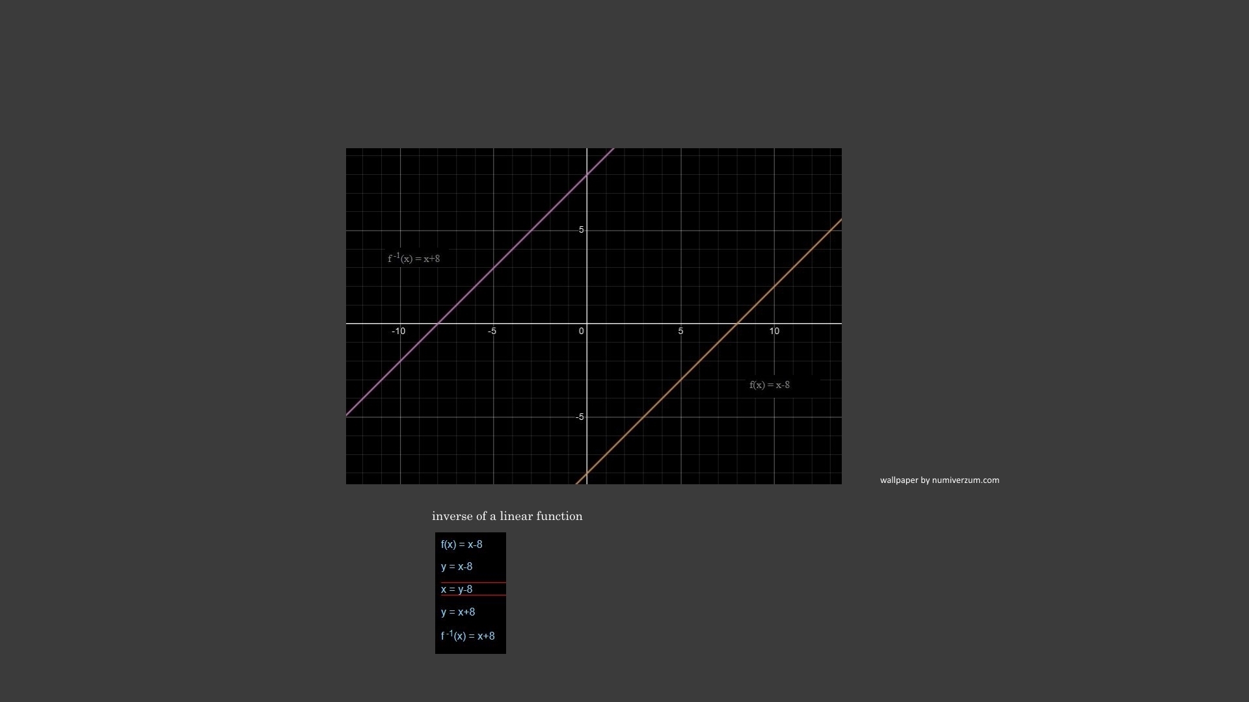The width and height of the screenshot is (1249, 702).
Task: Click the f(x) = x-8 label on graph
Action: pos(770,385)
